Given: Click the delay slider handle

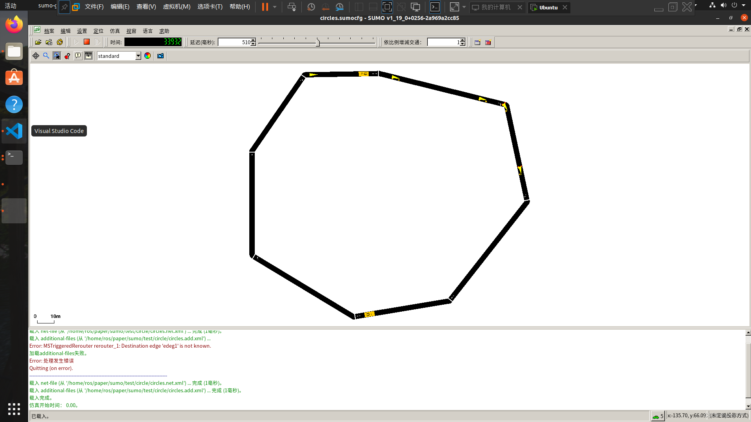Looking at the screenshot, I should 318,42.
